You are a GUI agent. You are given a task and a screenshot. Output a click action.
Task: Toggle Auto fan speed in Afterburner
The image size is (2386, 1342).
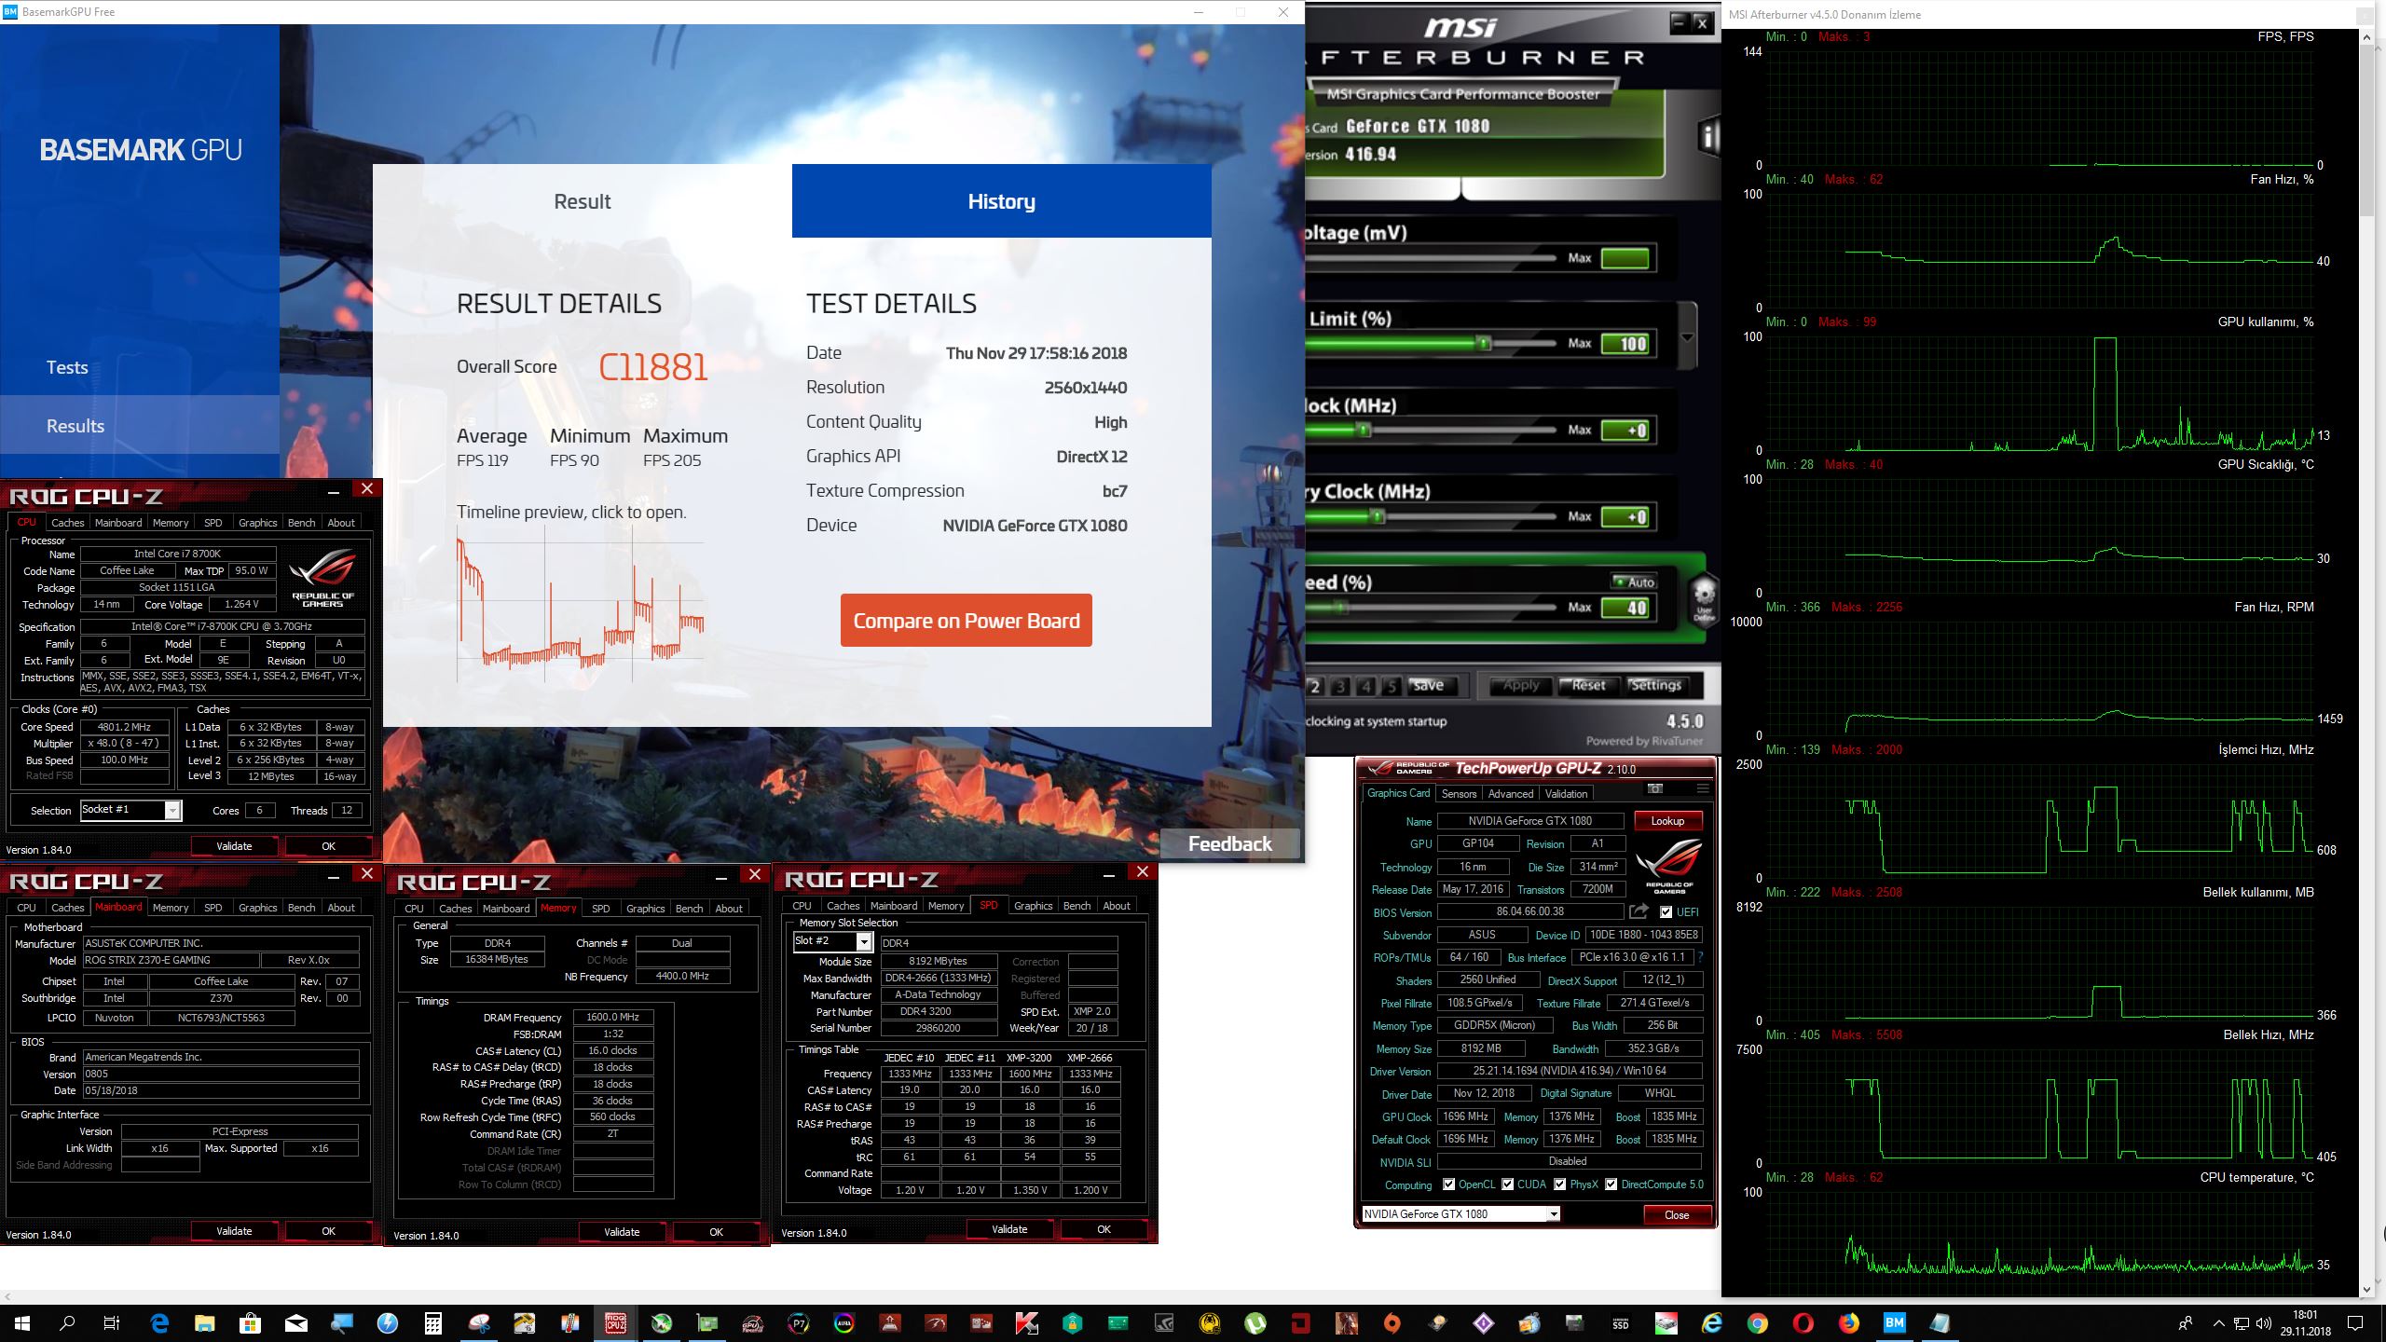(x=1634, y=582)
